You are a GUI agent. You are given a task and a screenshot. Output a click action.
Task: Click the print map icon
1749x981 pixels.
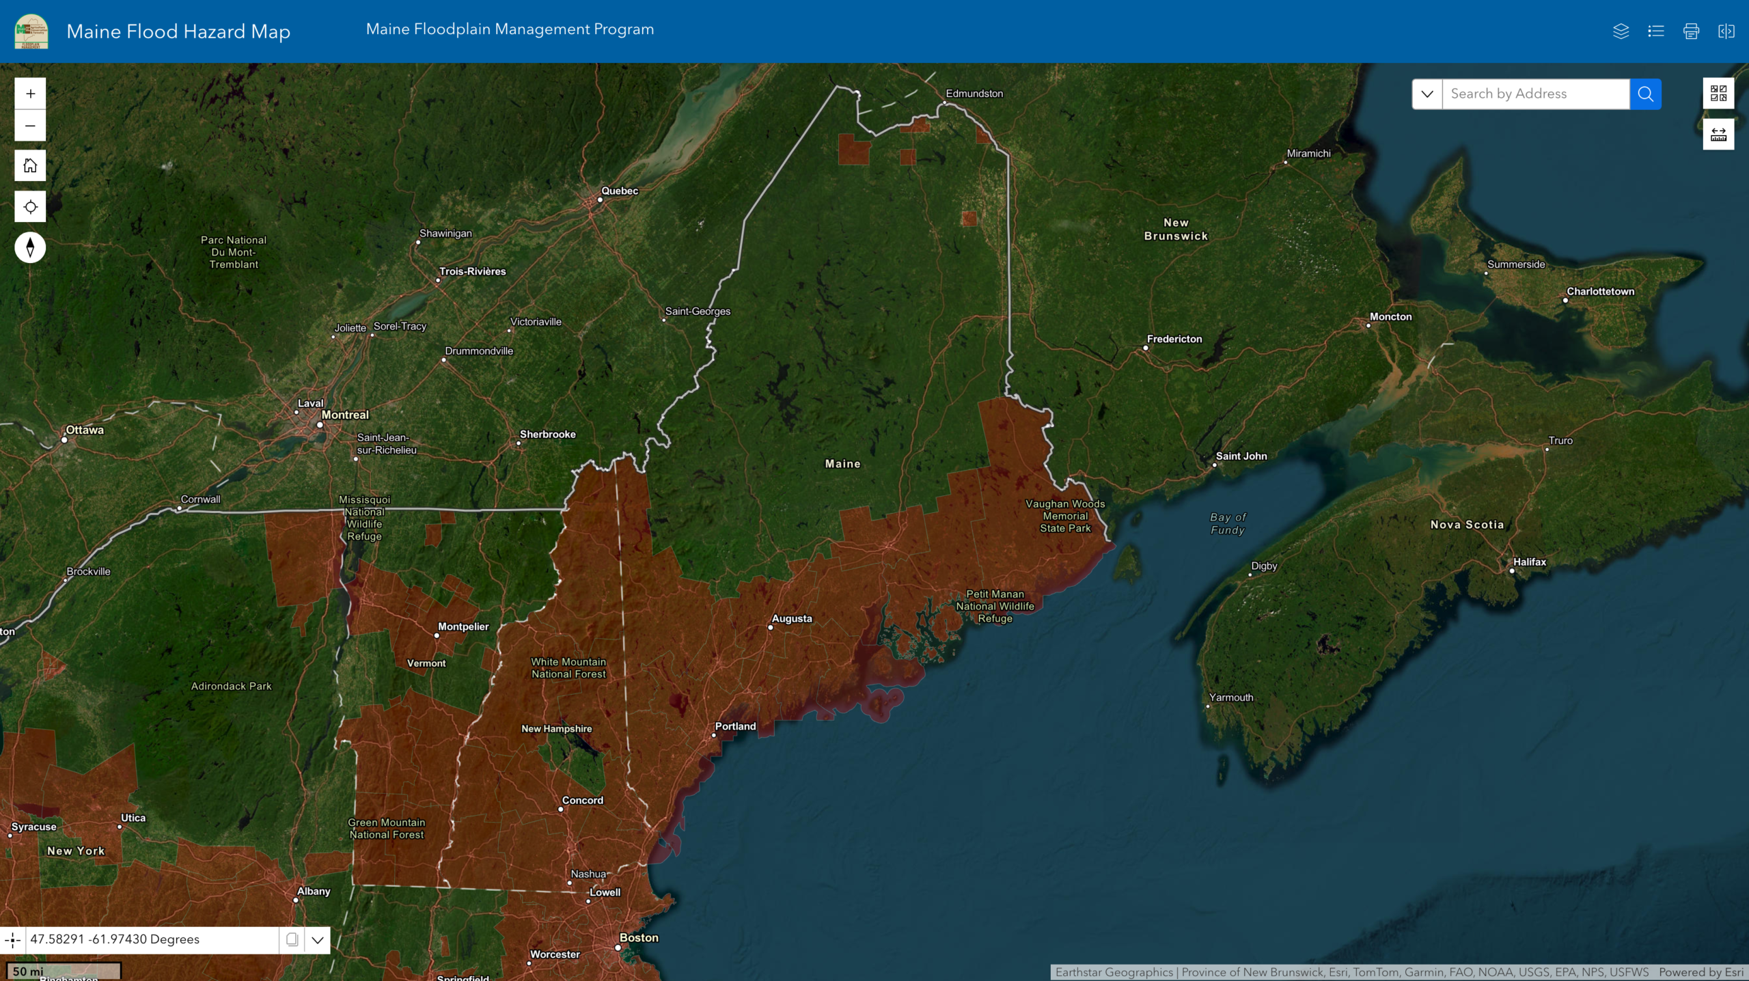(1691, 31)
